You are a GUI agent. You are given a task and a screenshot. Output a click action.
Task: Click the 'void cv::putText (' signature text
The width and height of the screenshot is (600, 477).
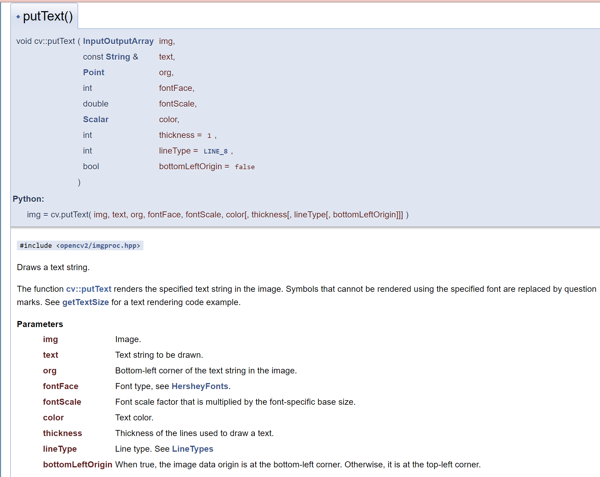pyautogui.click(x=48, y=41)
